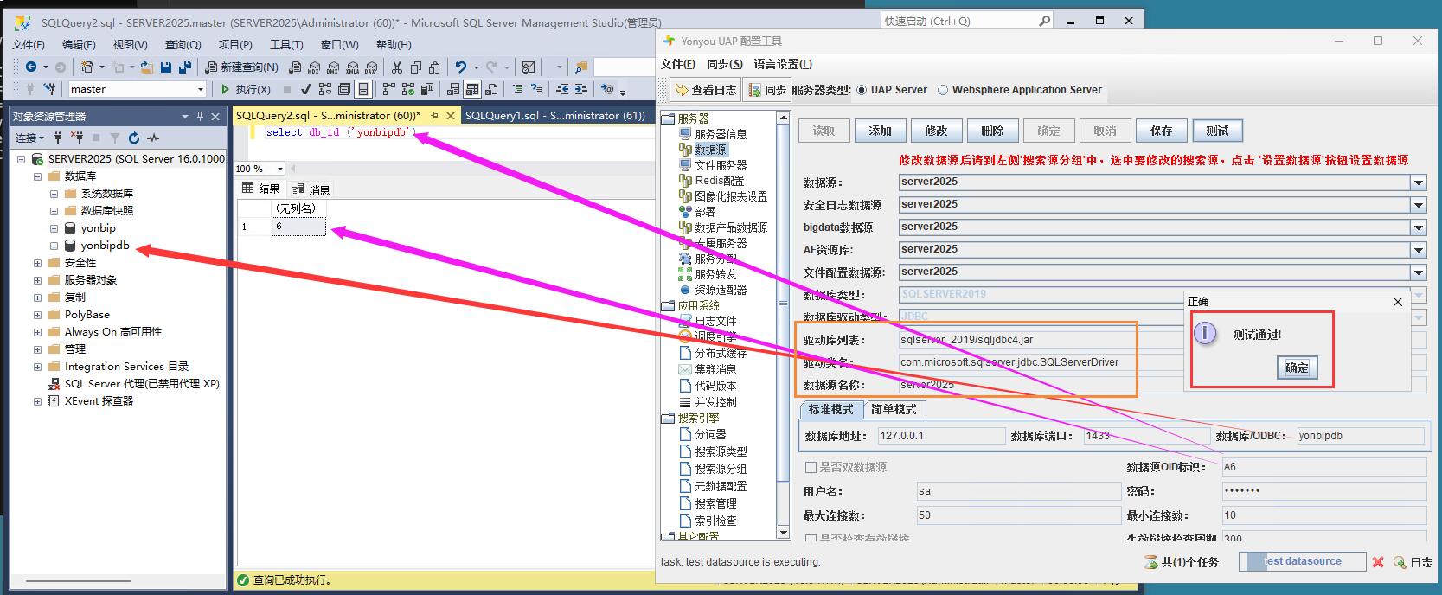
Task: Click the 执行(X) execute button in SSMS
Action: (x=245, y=89)
